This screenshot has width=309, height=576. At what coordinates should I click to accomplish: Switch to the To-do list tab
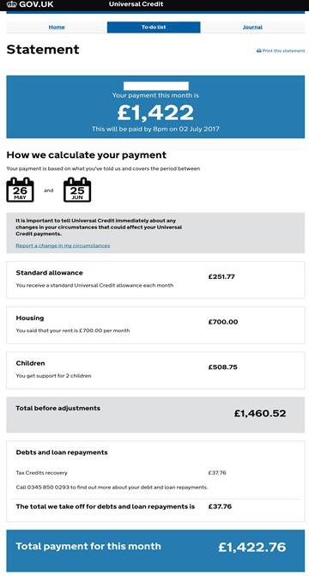[x=154, y=27]
